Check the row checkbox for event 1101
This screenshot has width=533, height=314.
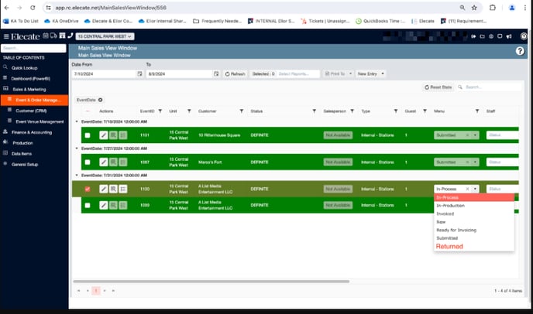pyautogui.click(x=87, y=135)
